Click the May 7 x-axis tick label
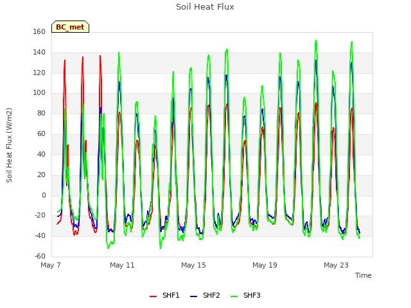 (51, 265)
